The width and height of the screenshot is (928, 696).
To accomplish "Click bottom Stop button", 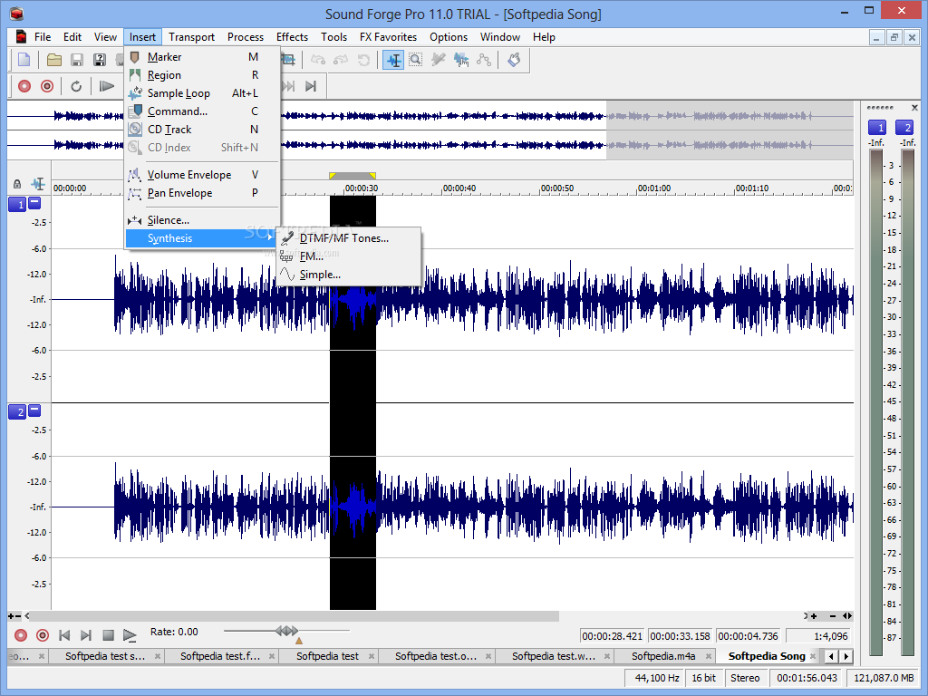I will coord(109,635).
